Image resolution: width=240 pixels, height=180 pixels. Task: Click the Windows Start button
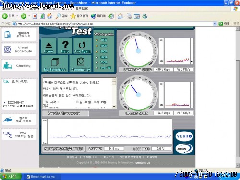coord(11,176)
